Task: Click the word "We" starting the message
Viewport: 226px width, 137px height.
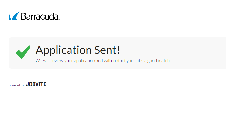Action: 38,61
